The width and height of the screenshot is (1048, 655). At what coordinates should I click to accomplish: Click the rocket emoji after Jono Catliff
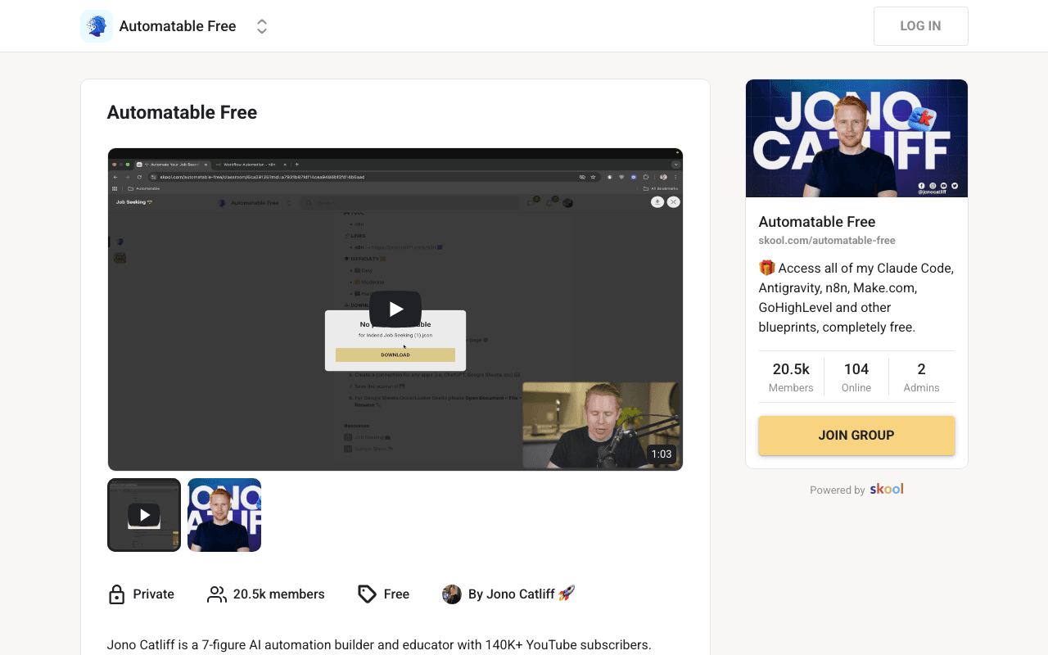(x=567, y=594)
